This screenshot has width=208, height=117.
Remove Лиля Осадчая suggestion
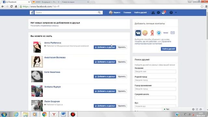tap(122, 106)
